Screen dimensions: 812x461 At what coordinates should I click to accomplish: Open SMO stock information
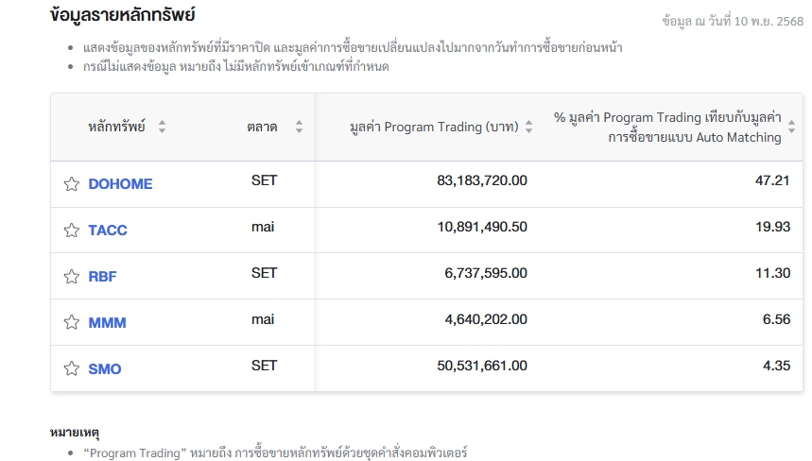tap(105, 369)
